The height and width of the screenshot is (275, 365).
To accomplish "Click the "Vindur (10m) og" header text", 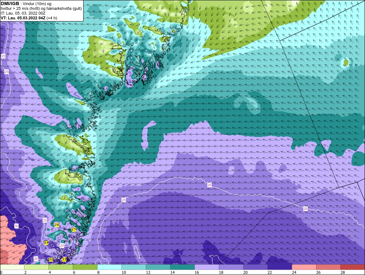I will click(x=37, y=4).
